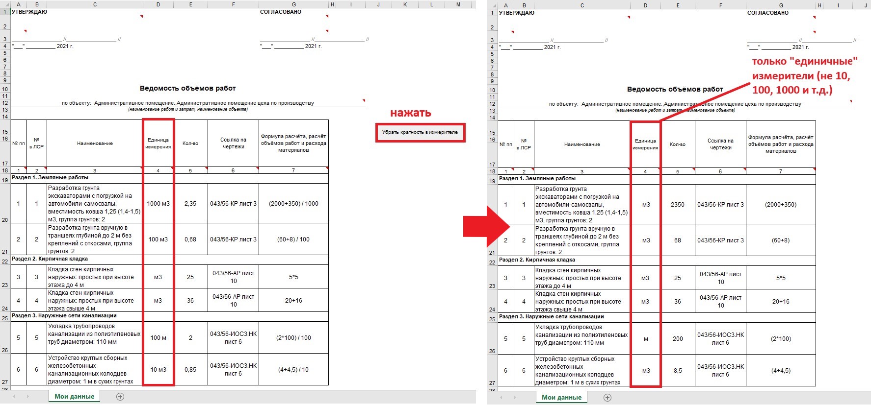871x405 pixels.
Task: Select column K header in left sheet
Action: [x=405, y=4]
